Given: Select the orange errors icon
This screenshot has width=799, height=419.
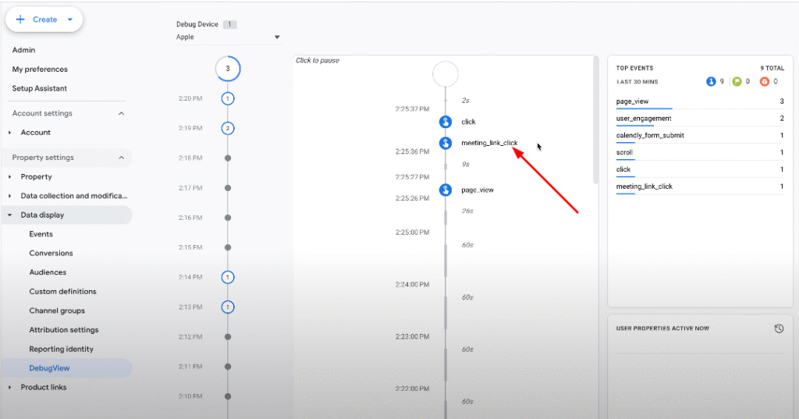Looking at the screenshot, I should [x=765, y=82].
